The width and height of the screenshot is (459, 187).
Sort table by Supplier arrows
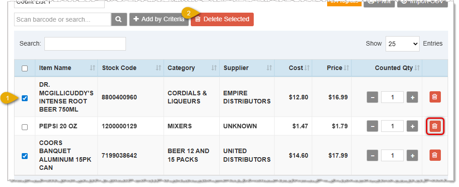(x=269, y=68)
